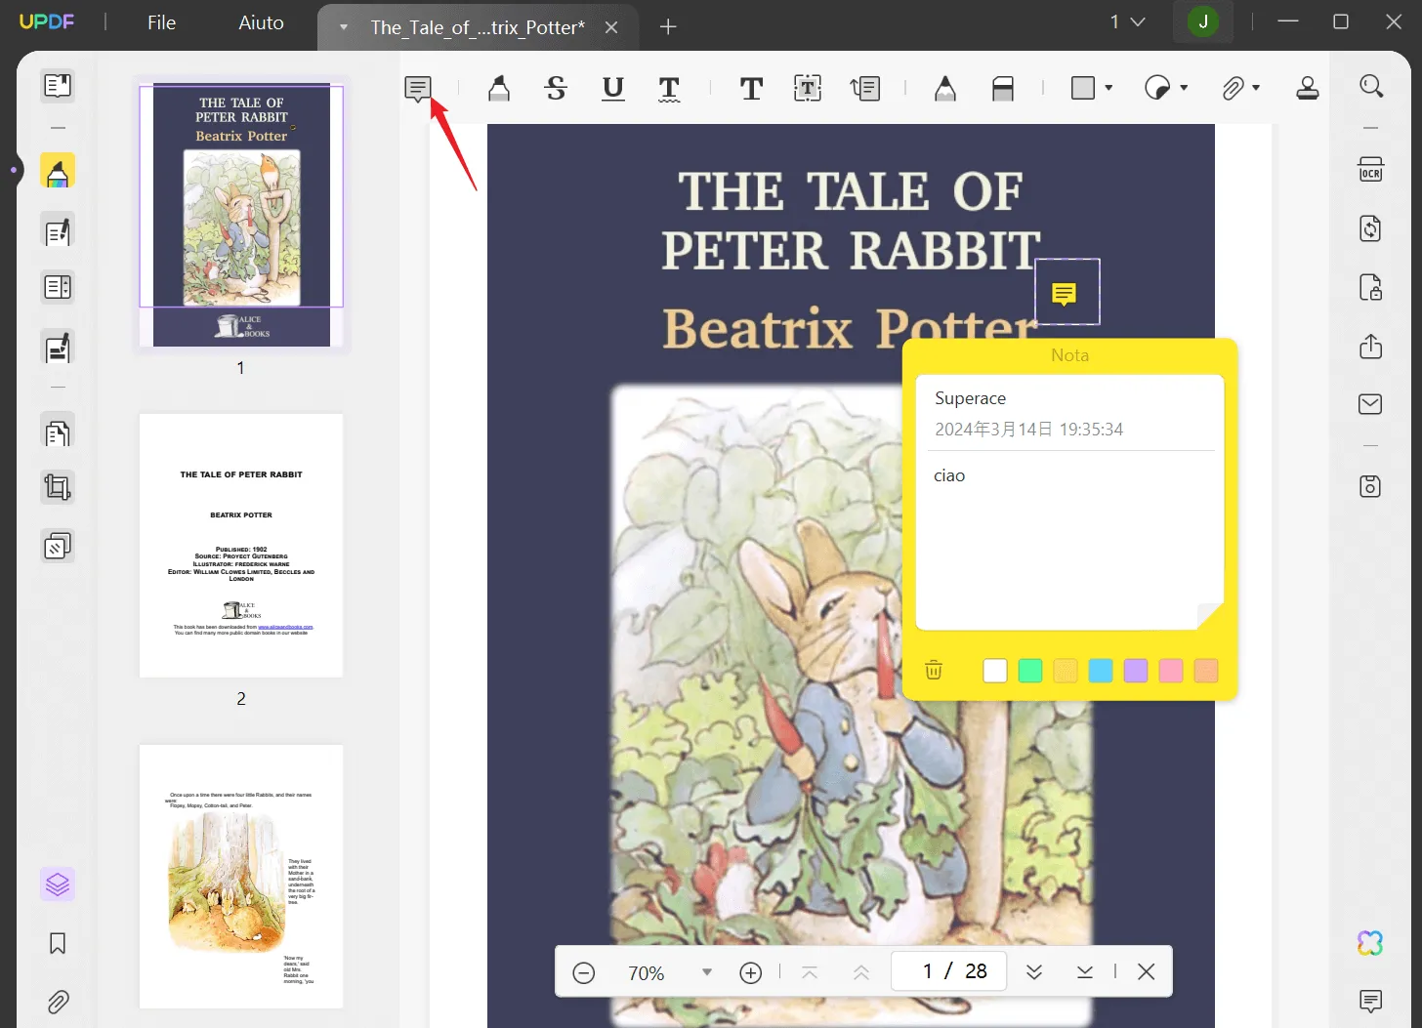Open the convert PDF tool

pos(1371,228)
